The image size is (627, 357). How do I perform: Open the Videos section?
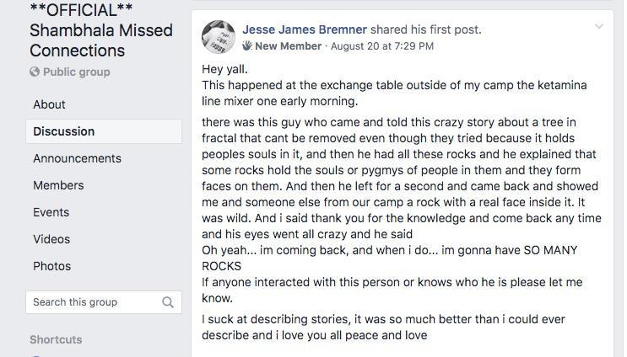click(x=51, y=239)
